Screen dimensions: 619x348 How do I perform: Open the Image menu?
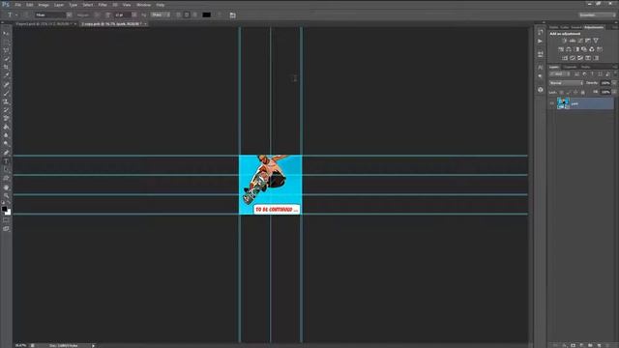click(x=44, y=5)
